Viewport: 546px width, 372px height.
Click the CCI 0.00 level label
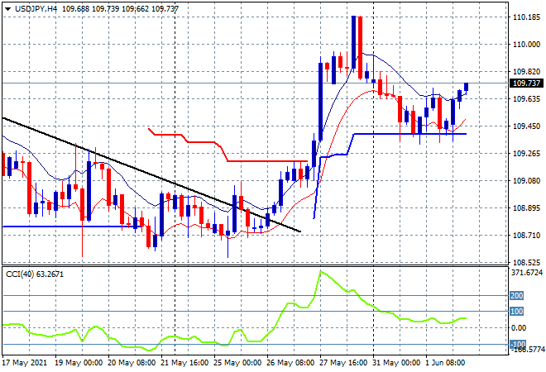519,328
